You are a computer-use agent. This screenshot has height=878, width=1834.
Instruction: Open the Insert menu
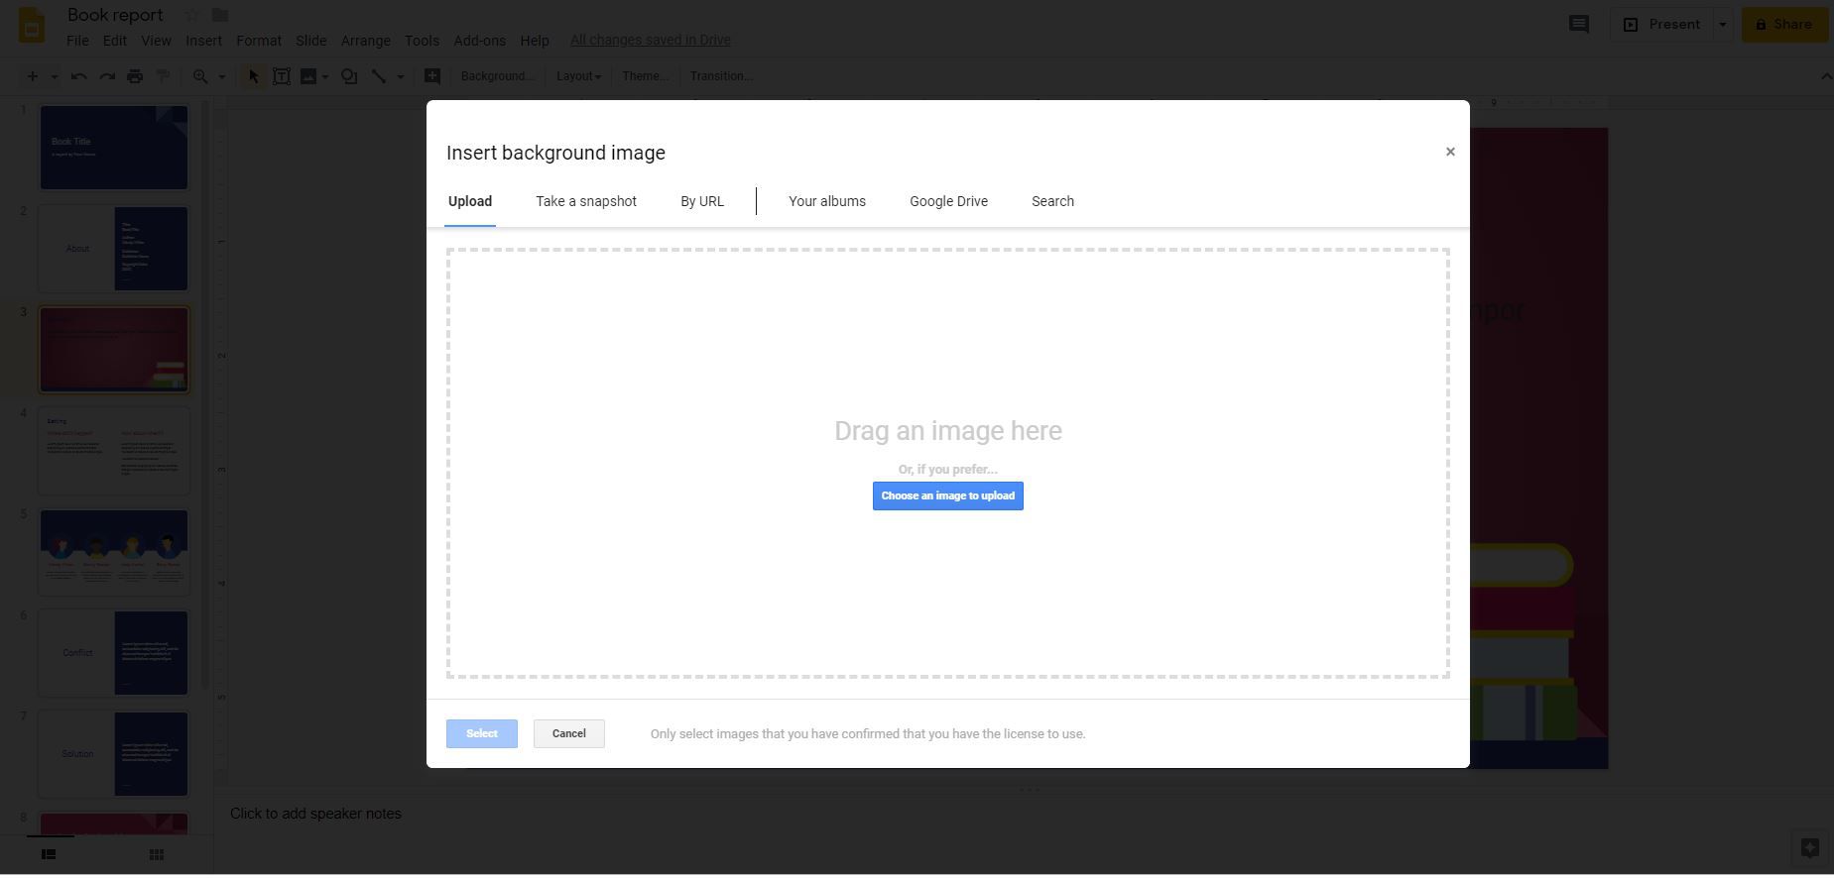tap(203, 41)
